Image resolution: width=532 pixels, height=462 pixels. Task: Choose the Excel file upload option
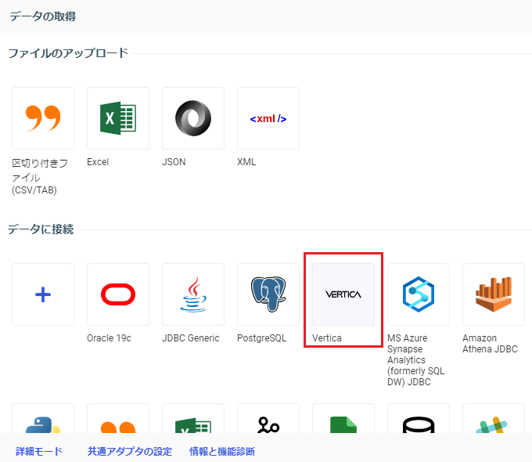[x=118, y=118]
